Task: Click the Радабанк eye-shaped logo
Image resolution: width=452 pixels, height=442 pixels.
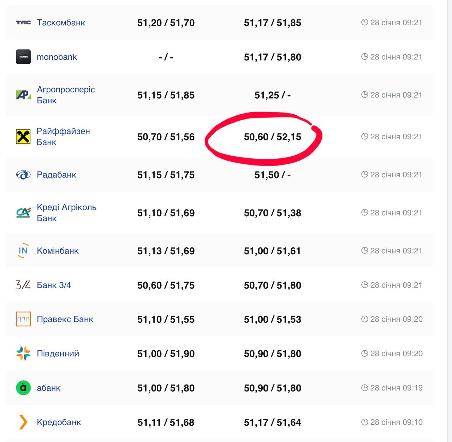Action: point(23,175)
